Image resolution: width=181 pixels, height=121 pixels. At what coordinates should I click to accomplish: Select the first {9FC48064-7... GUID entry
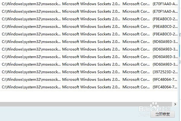(x=165, y=79)
